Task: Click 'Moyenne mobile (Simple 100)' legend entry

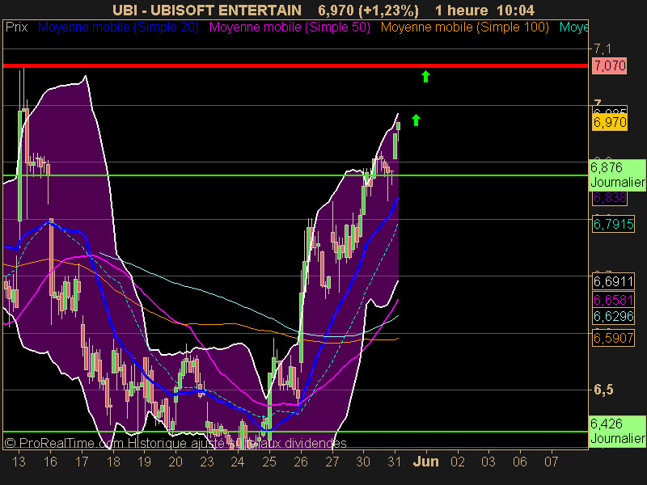Action: click(465, 27)
